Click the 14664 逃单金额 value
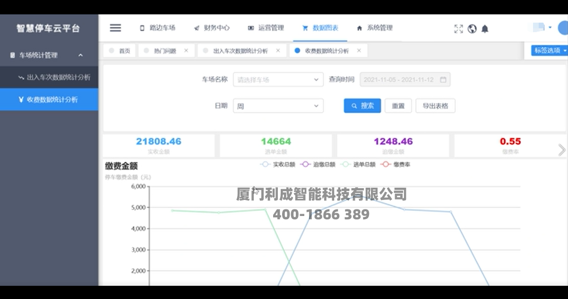This screenshot has height=299, width=568. pyautogui.click(x=276, y=141)
